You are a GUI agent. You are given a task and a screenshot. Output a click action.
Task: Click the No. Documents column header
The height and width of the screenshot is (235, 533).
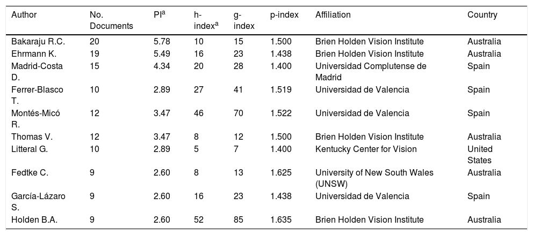pyautogui.click(x=110, y=20)
